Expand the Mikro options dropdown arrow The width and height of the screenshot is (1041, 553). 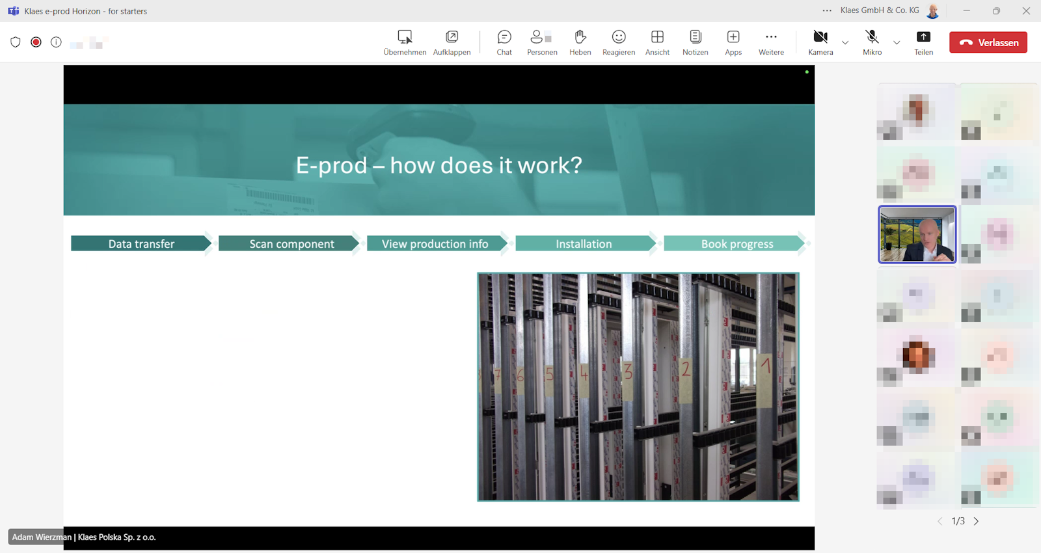pos(897,43)
